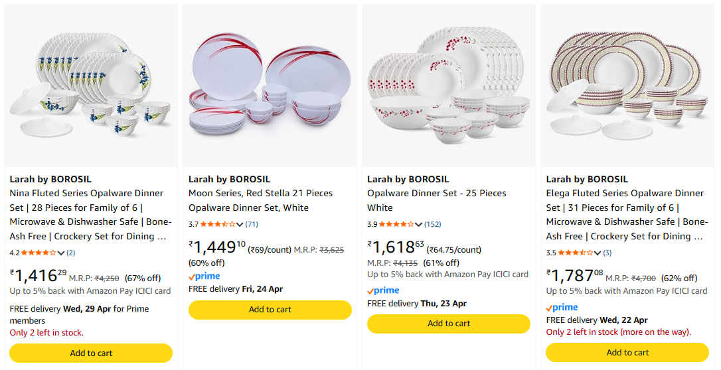Viewport: 721px width, 370px height.
Task: View the 71 reviews for Moon Series
Action: [x=252, y=224]
